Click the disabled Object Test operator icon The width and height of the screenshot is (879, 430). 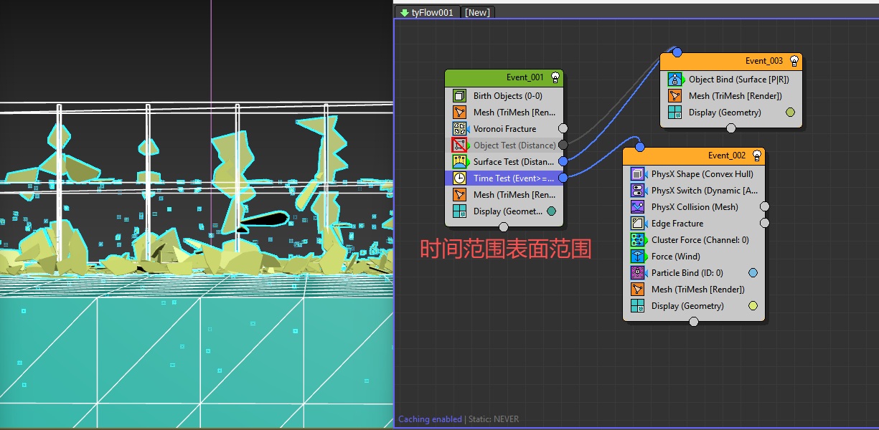coord(460,145)
